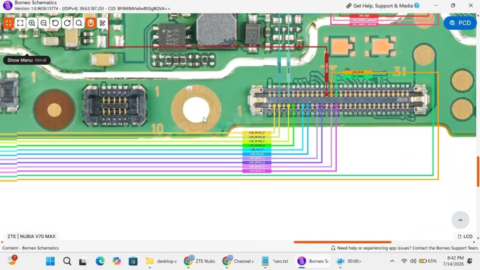Switch to the Channel Chrome window
The width and height of the screenshot is (480, 270).
(238, 261)
